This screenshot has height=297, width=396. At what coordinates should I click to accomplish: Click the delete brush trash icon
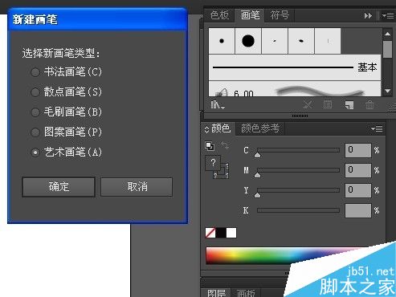(x=370, y=105)
